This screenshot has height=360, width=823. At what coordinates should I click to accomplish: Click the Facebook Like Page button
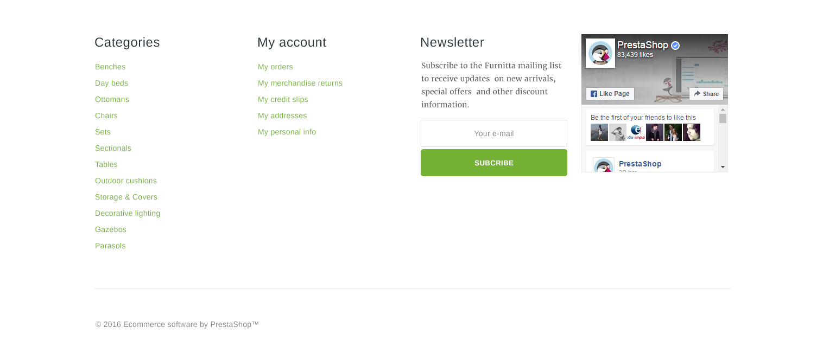pyautogui.click(x=610, y=94)
